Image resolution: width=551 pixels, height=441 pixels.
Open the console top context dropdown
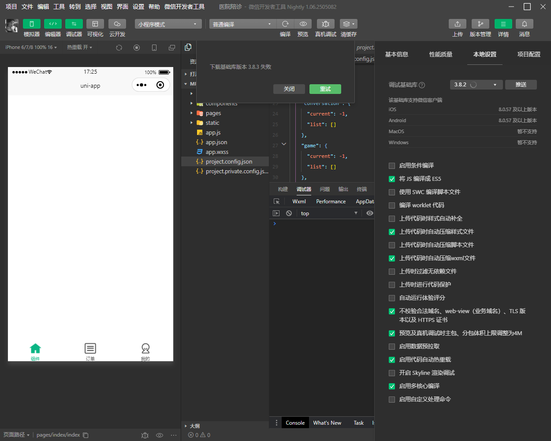click(x=329, y=213)
